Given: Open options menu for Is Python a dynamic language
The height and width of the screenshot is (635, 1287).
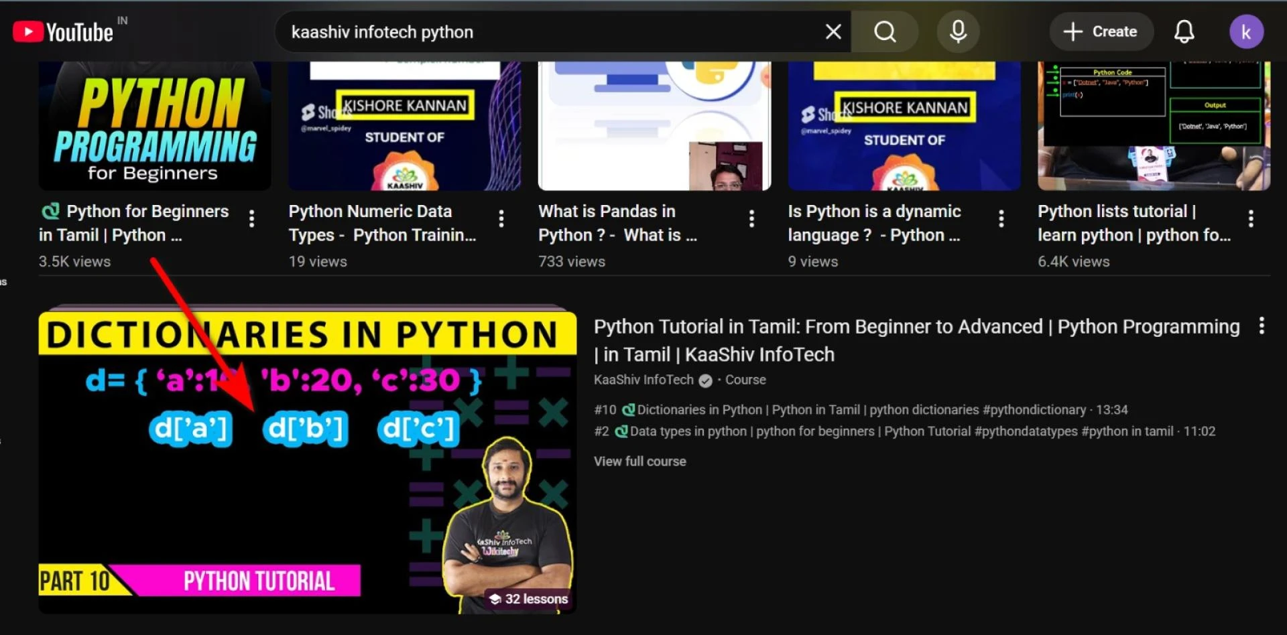Looking at the screenshot, I should coord(1001,218).
